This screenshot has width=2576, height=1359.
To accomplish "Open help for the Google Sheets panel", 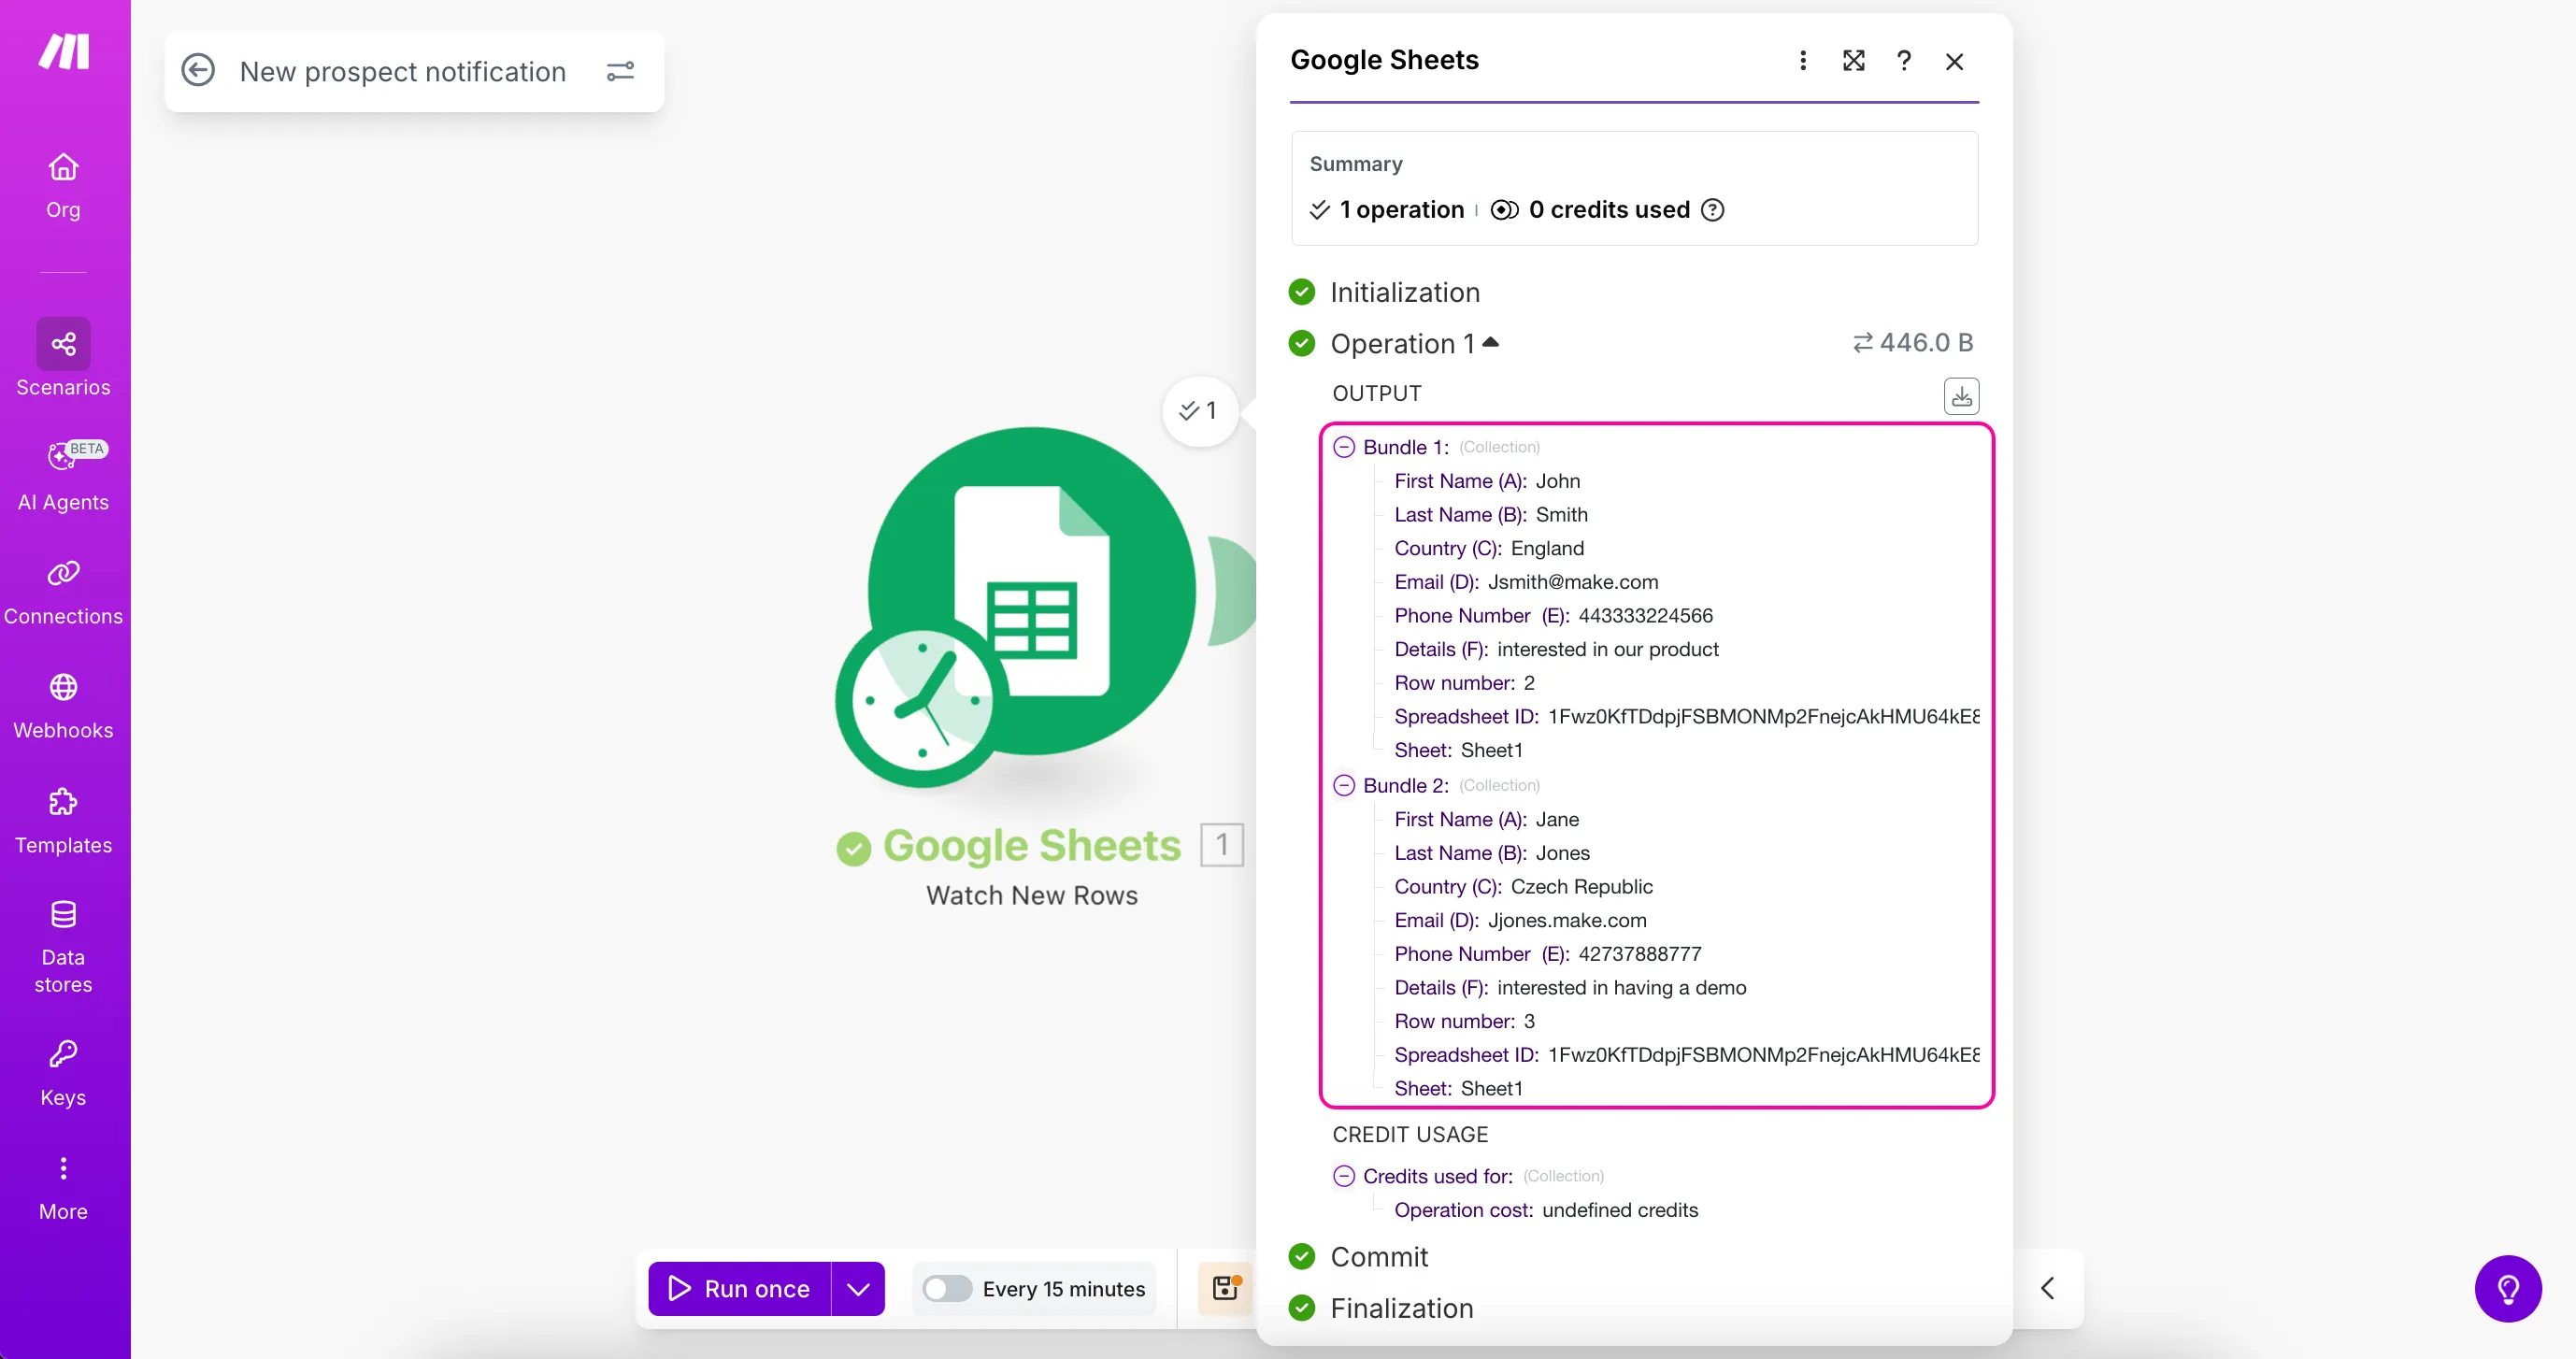I will click(x=1904, y=61).
